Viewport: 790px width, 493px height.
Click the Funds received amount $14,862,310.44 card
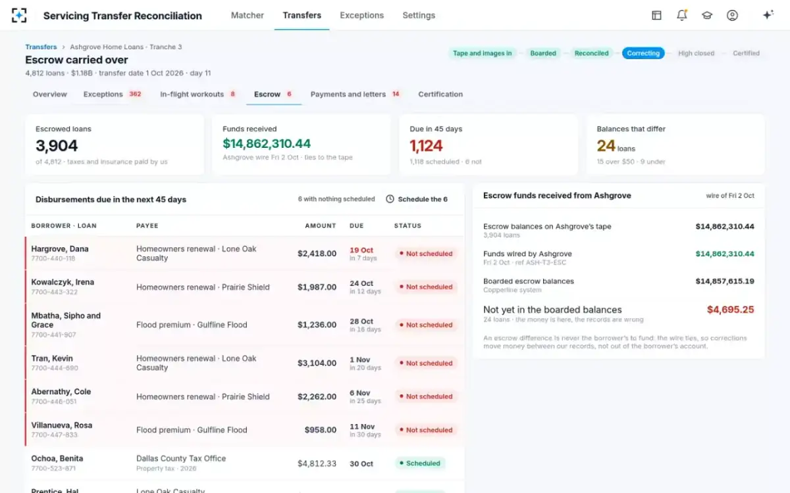(302, 145)
